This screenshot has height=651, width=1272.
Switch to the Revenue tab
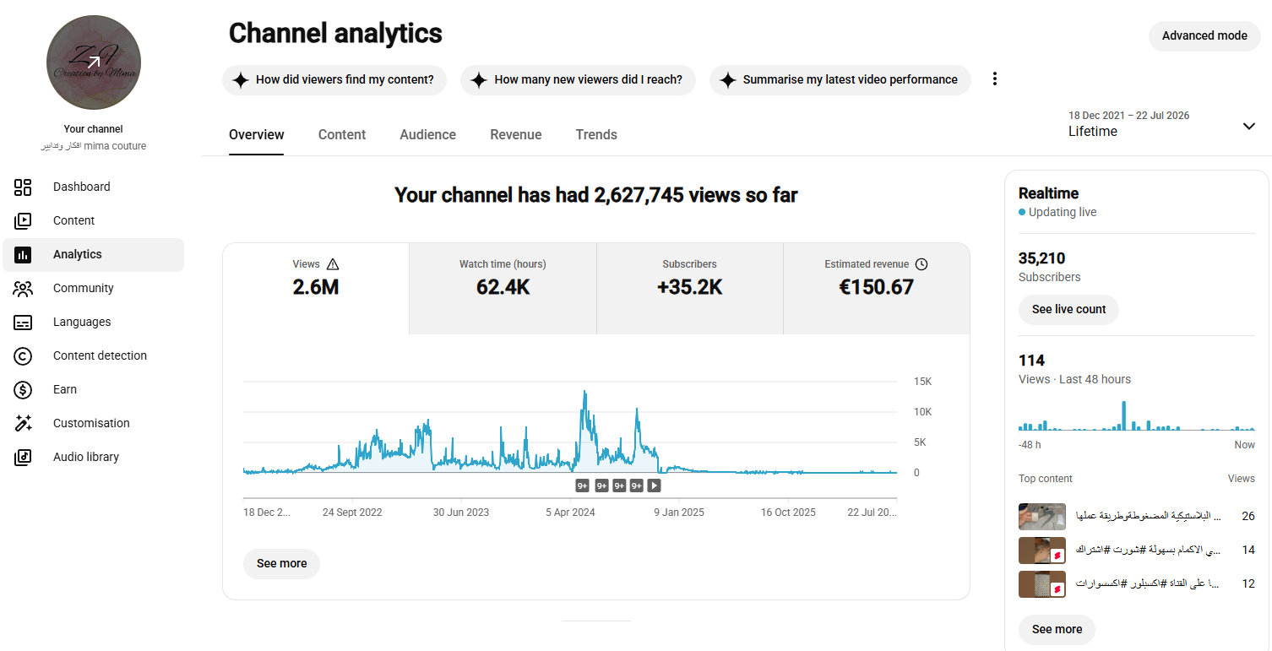[x=516, y=134]
